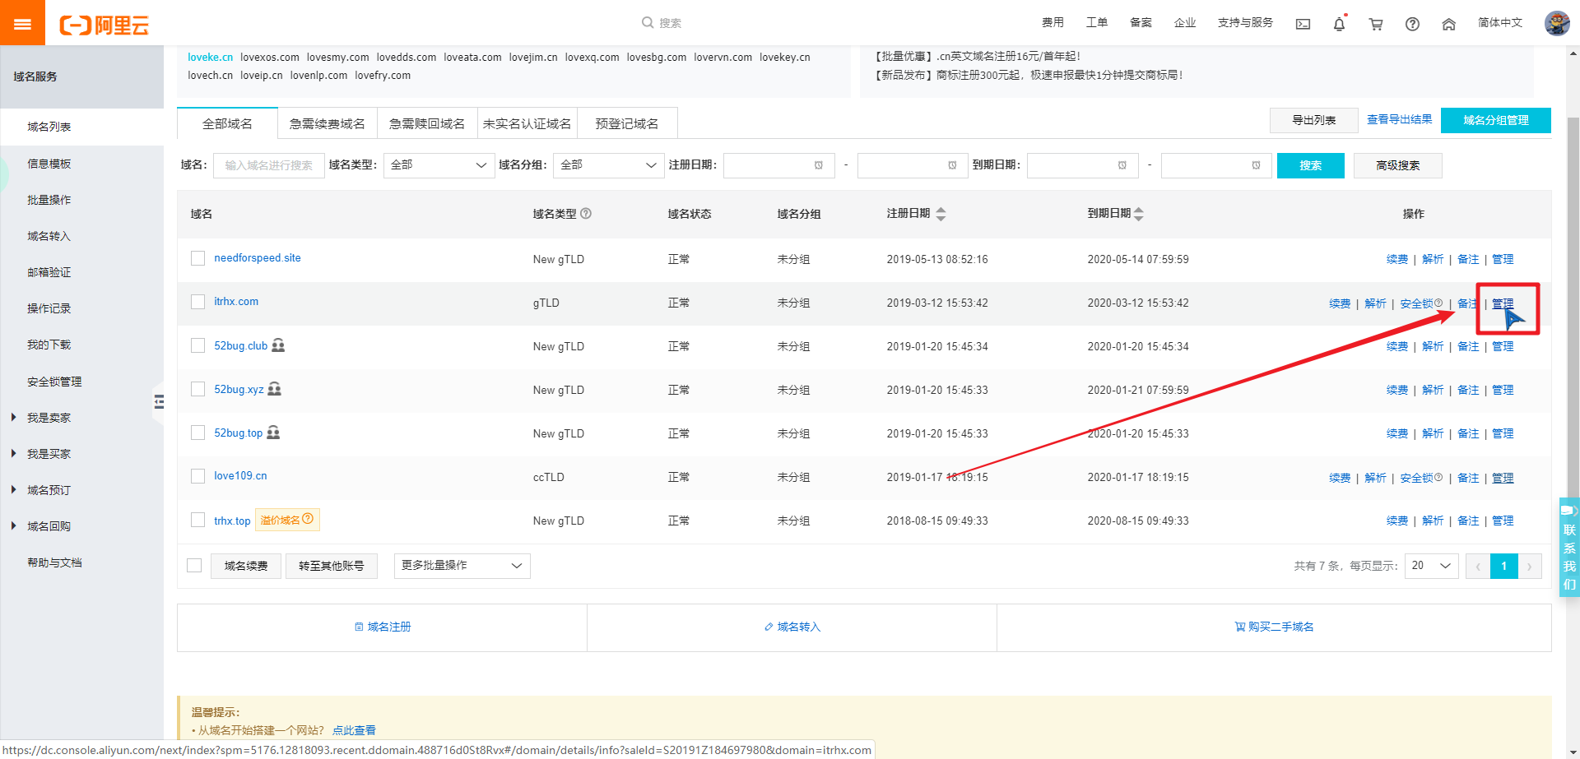Screen dimensions: 1580x759
Task: Expand the 我是卖家 sidebar section
Action: (x=49, y=418)
